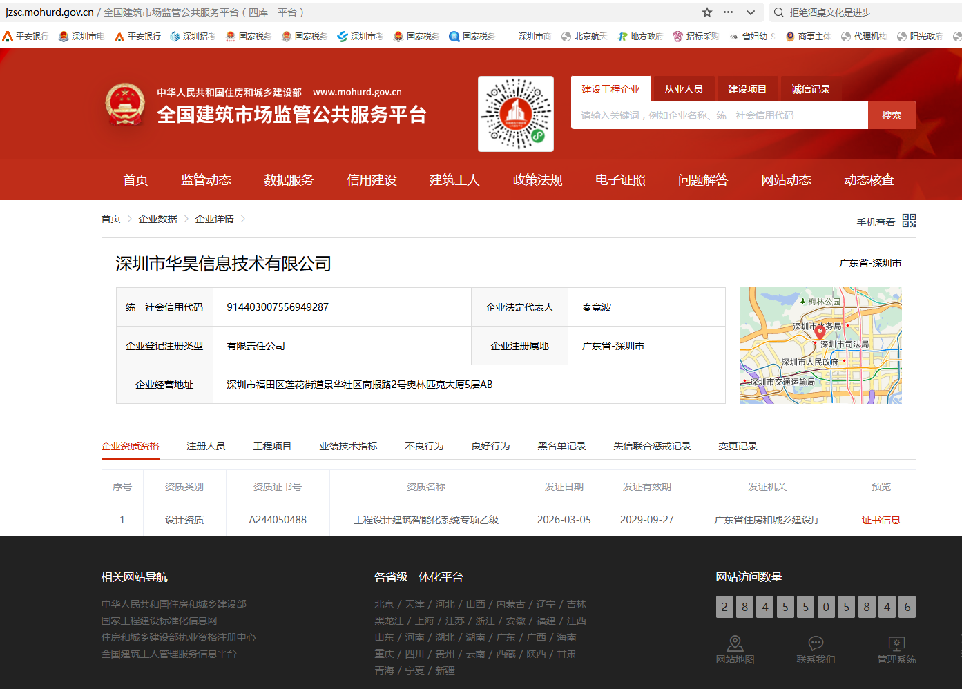
Task: Open the 问题解答 navigation menu
Action: click(704, 180)
